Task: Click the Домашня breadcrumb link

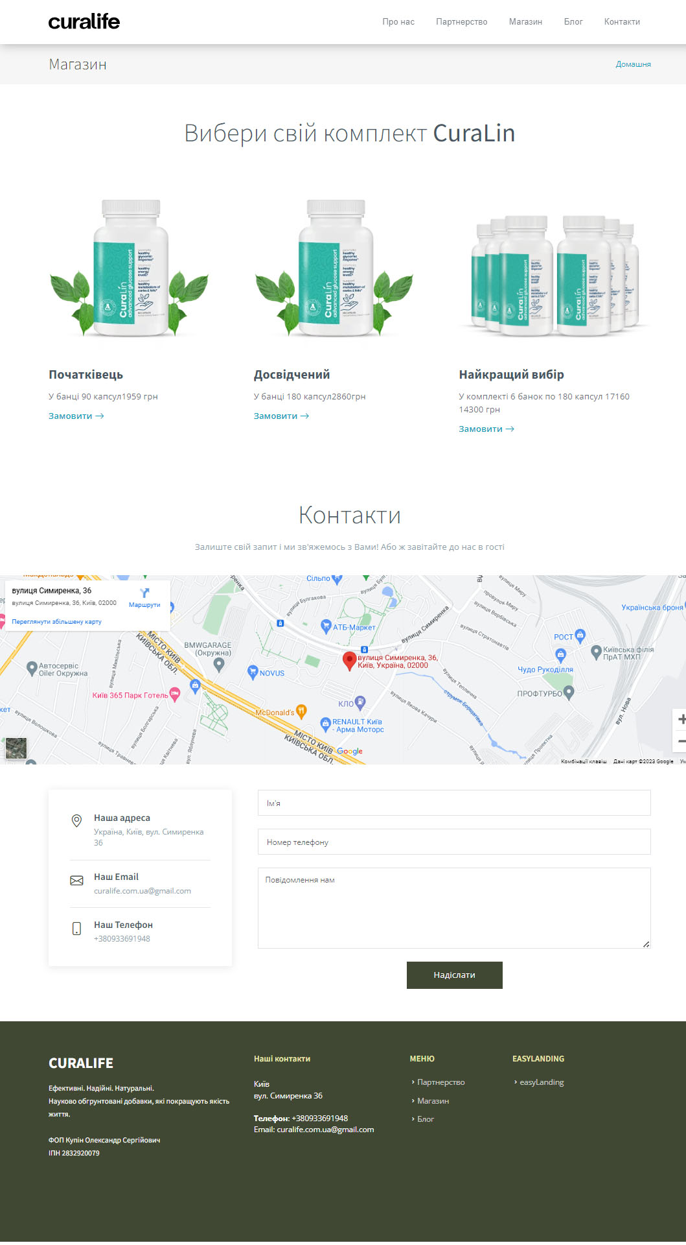Action: (x=633, y=64)
